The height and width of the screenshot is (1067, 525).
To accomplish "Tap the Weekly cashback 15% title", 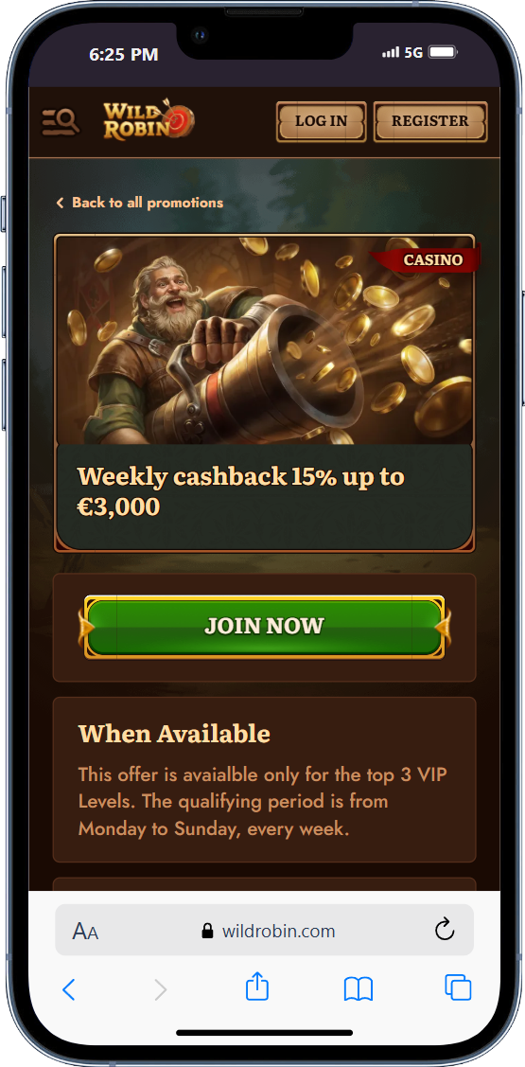I will [x=240, y=491].
